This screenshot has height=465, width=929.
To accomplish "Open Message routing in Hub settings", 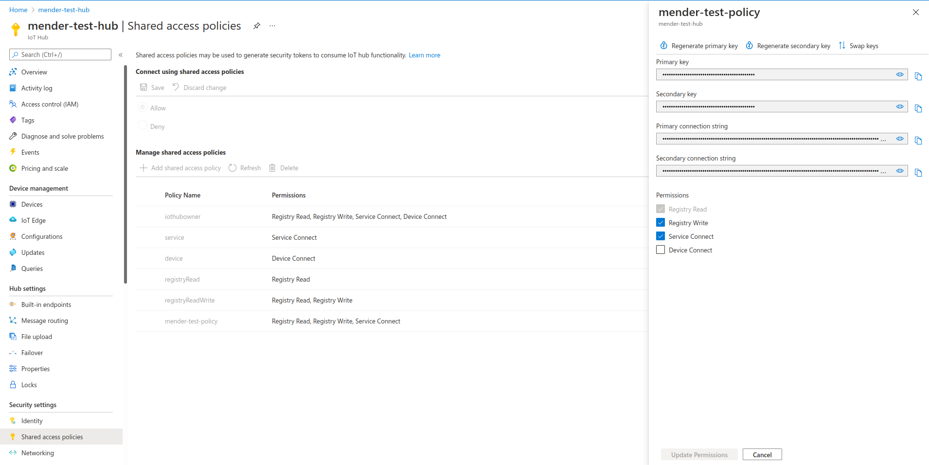I will [44, 321].
